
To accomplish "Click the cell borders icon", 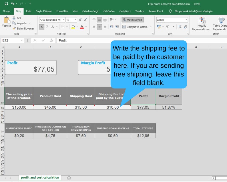I will tap(63, 27).
